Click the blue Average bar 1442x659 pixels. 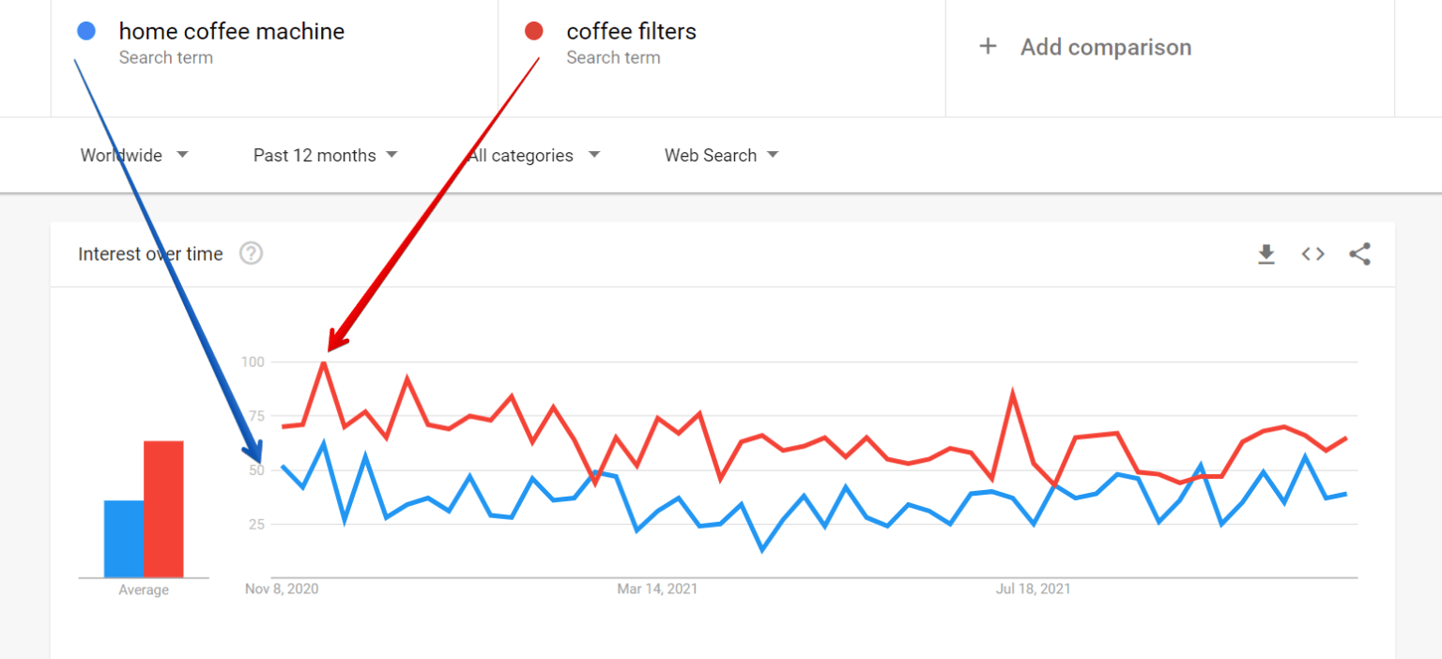(124, 539)
